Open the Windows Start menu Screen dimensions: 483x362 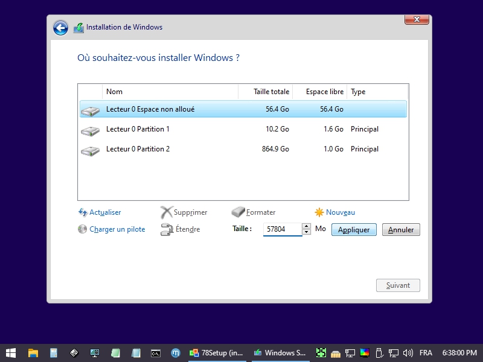(11, 353)
